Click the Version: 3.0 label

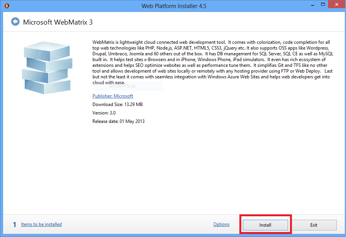point(104,113)
